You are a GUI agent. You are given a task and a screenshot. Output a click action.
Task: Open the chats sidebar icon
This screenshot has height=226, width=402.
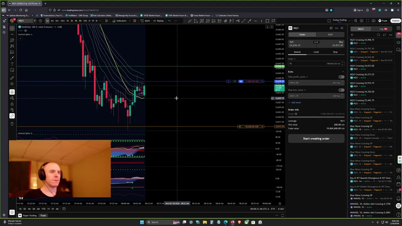[399, 50]
